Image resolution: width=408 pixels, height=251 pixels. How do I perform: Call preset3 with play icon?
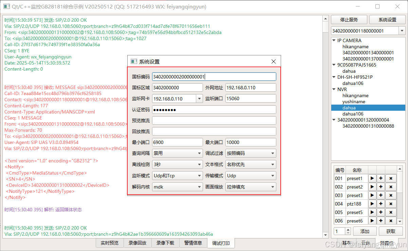click(x=372, y=195)
